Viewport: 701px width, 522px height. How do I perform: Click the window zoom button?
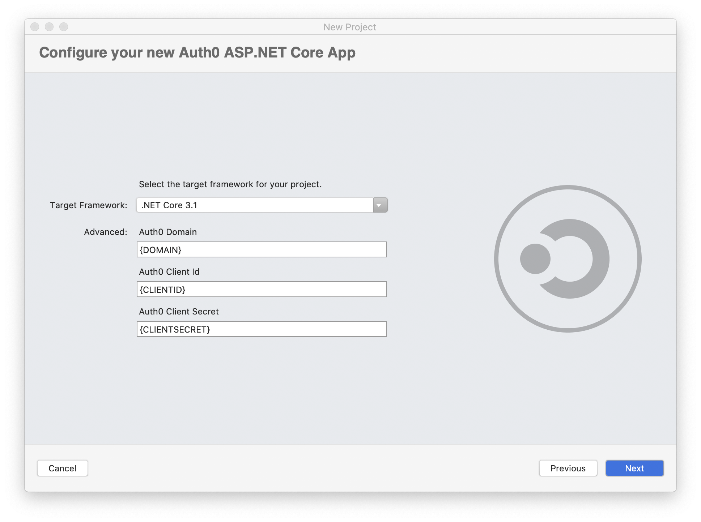64,27
